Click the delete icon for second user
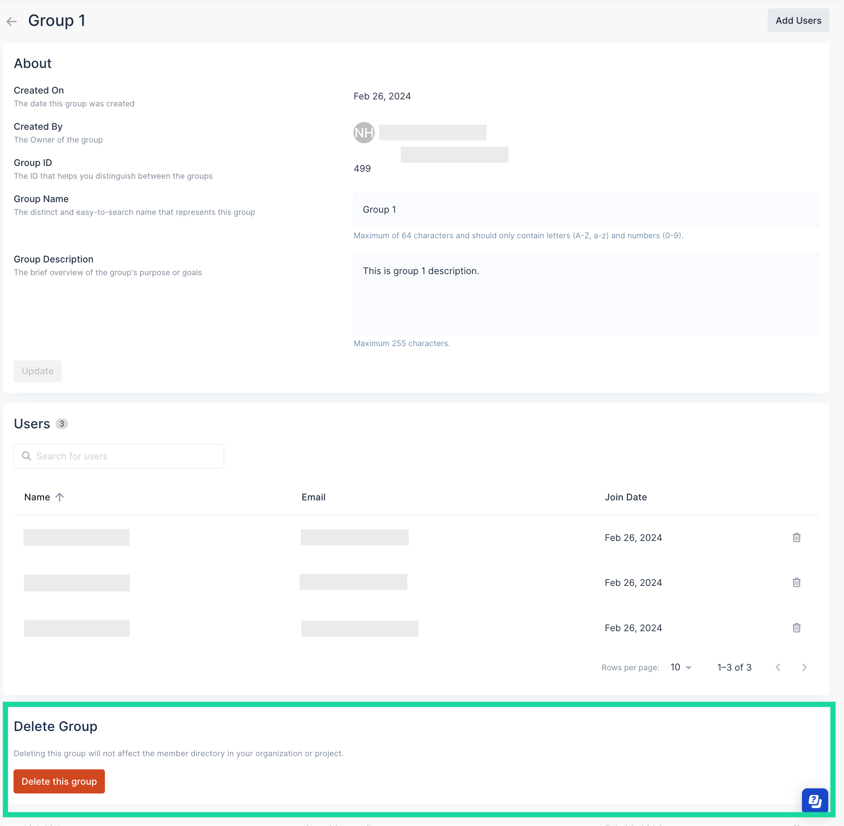The height and width of the screenshot is (826, 844). coord(796,583)
